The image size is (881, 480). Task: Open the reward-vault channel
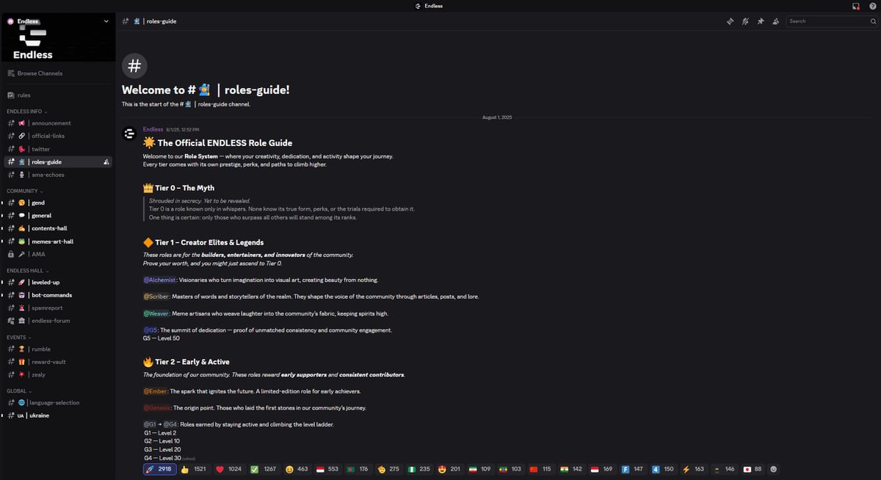coord(58,362)
